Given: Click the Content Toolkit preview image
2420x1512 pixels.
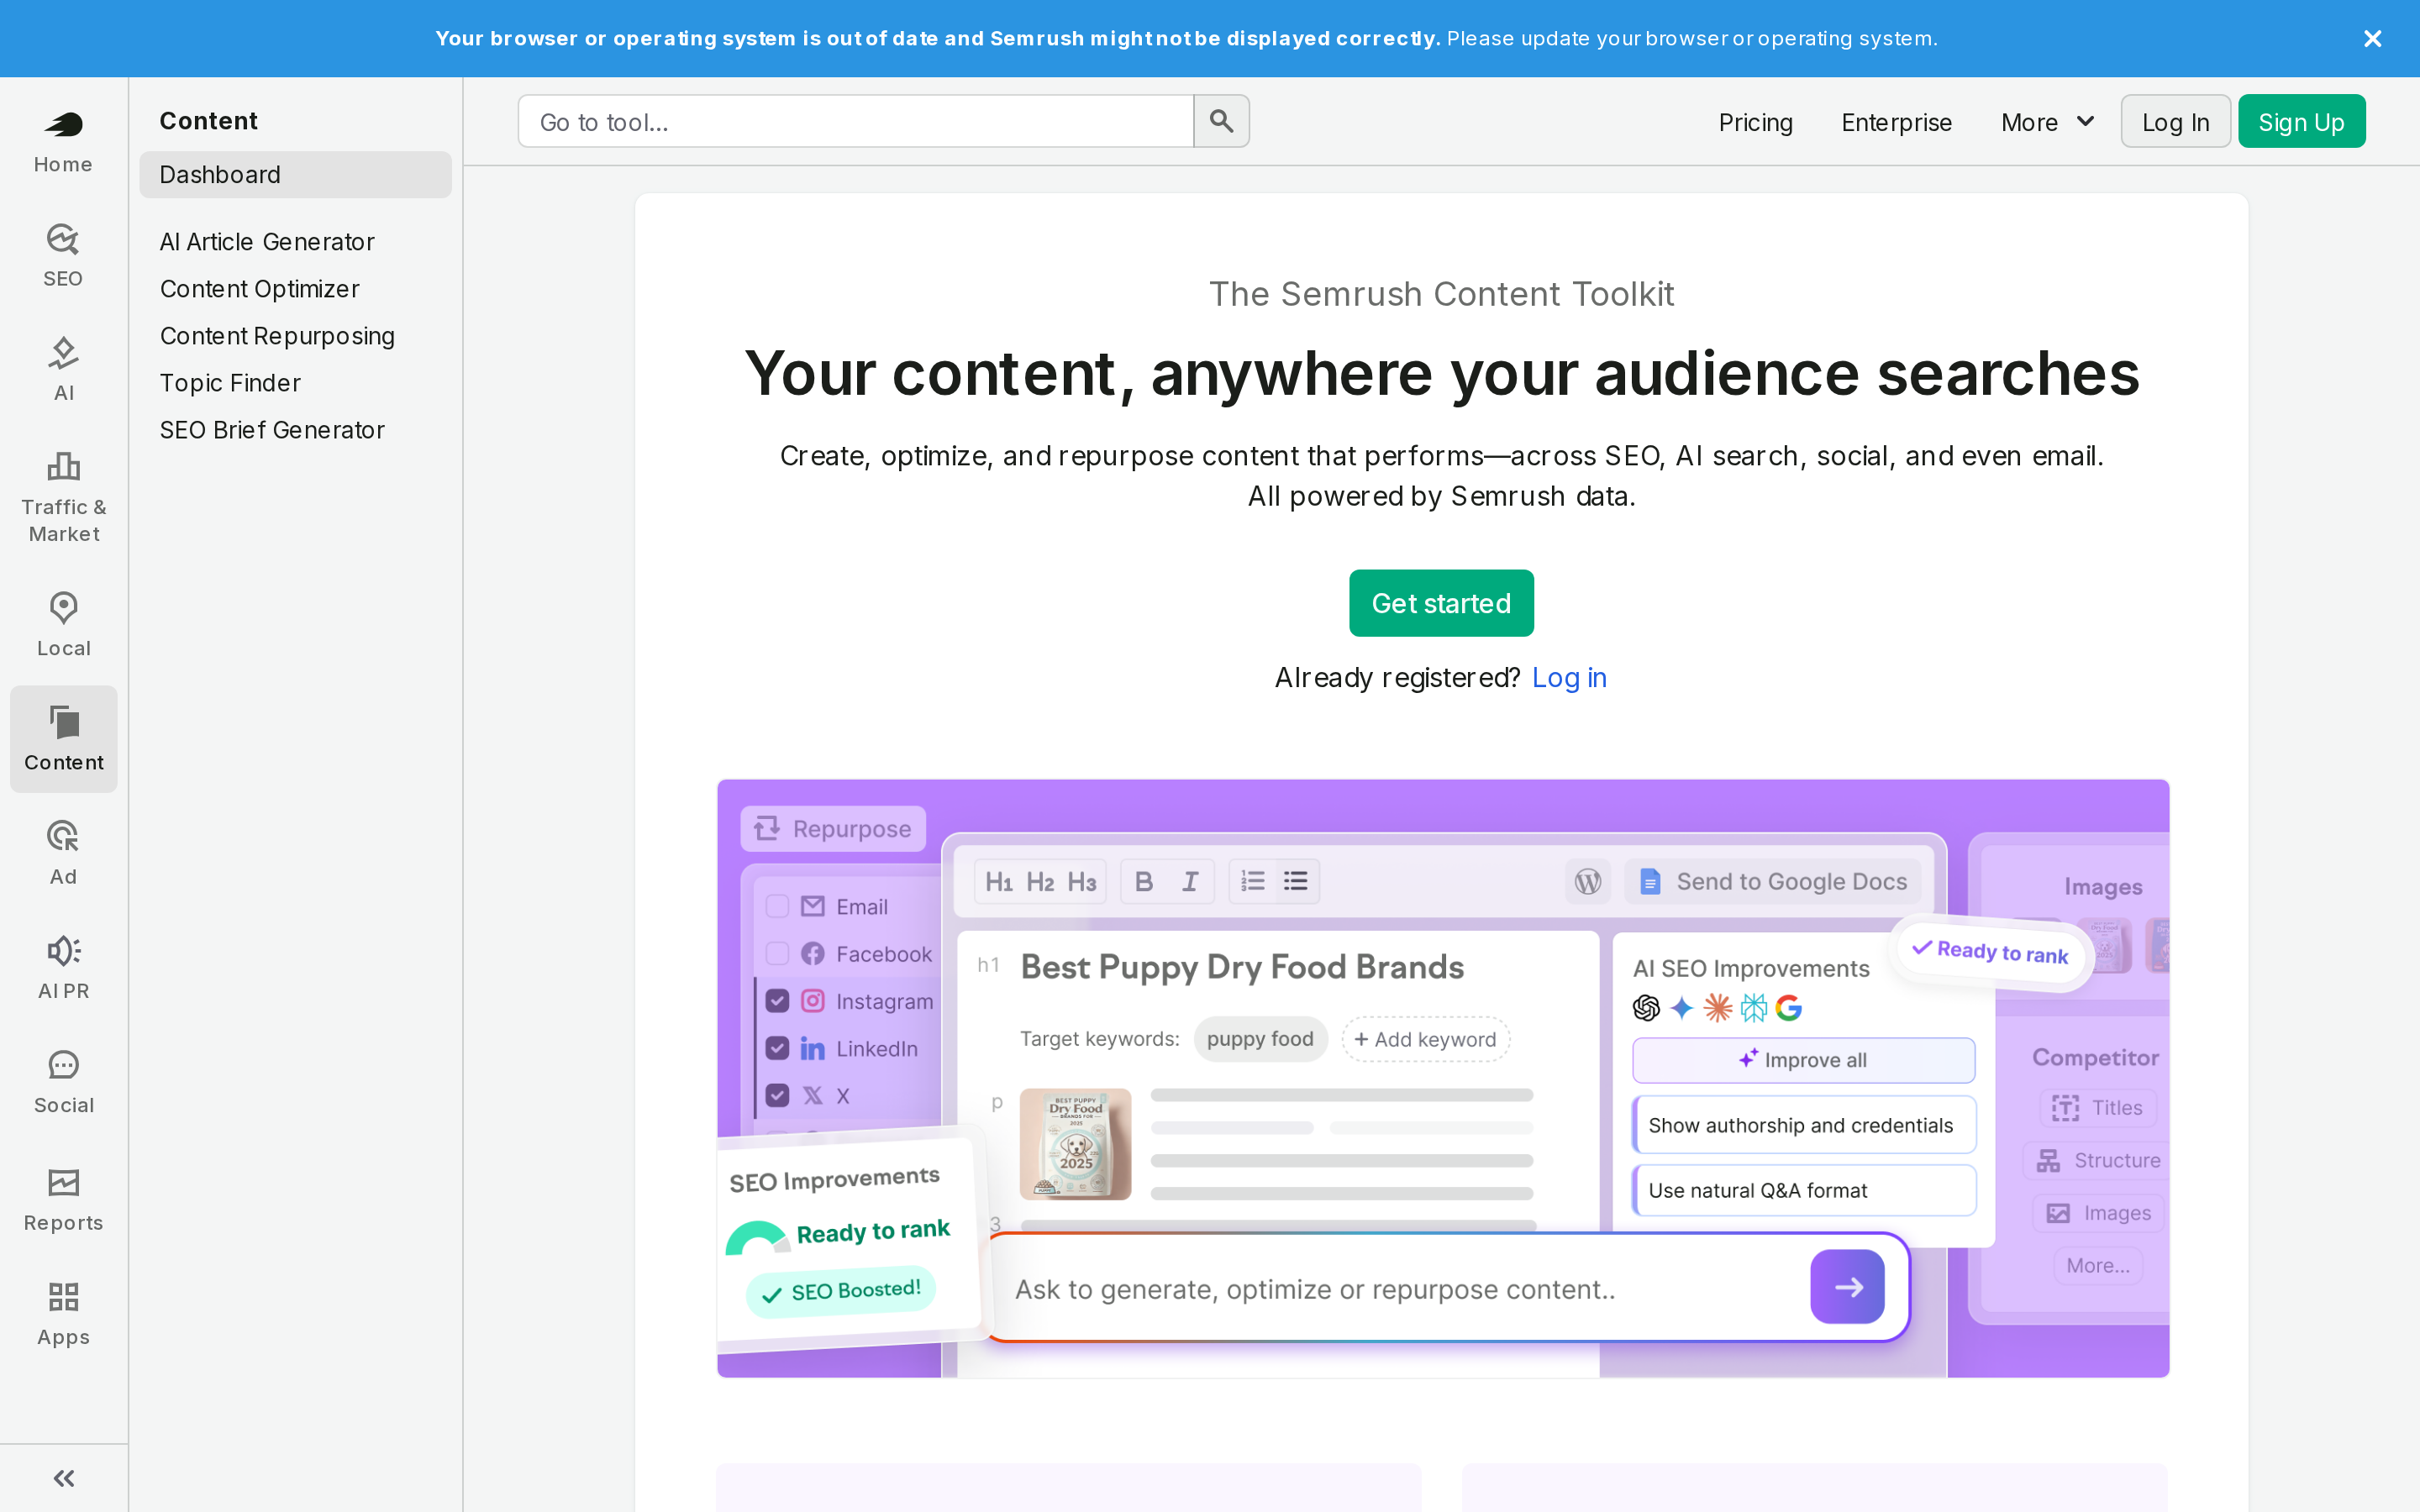Looking at the screenshot, I should click(x=1442, y=1078).
